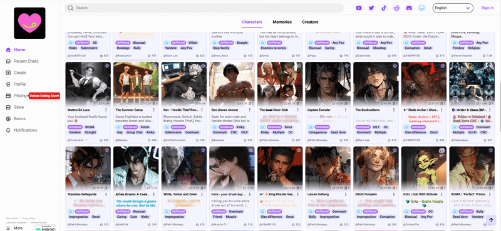This screenshot has height=231, width=501.
Task: Open the Profile sidebar item
Action: coord(16,85)
